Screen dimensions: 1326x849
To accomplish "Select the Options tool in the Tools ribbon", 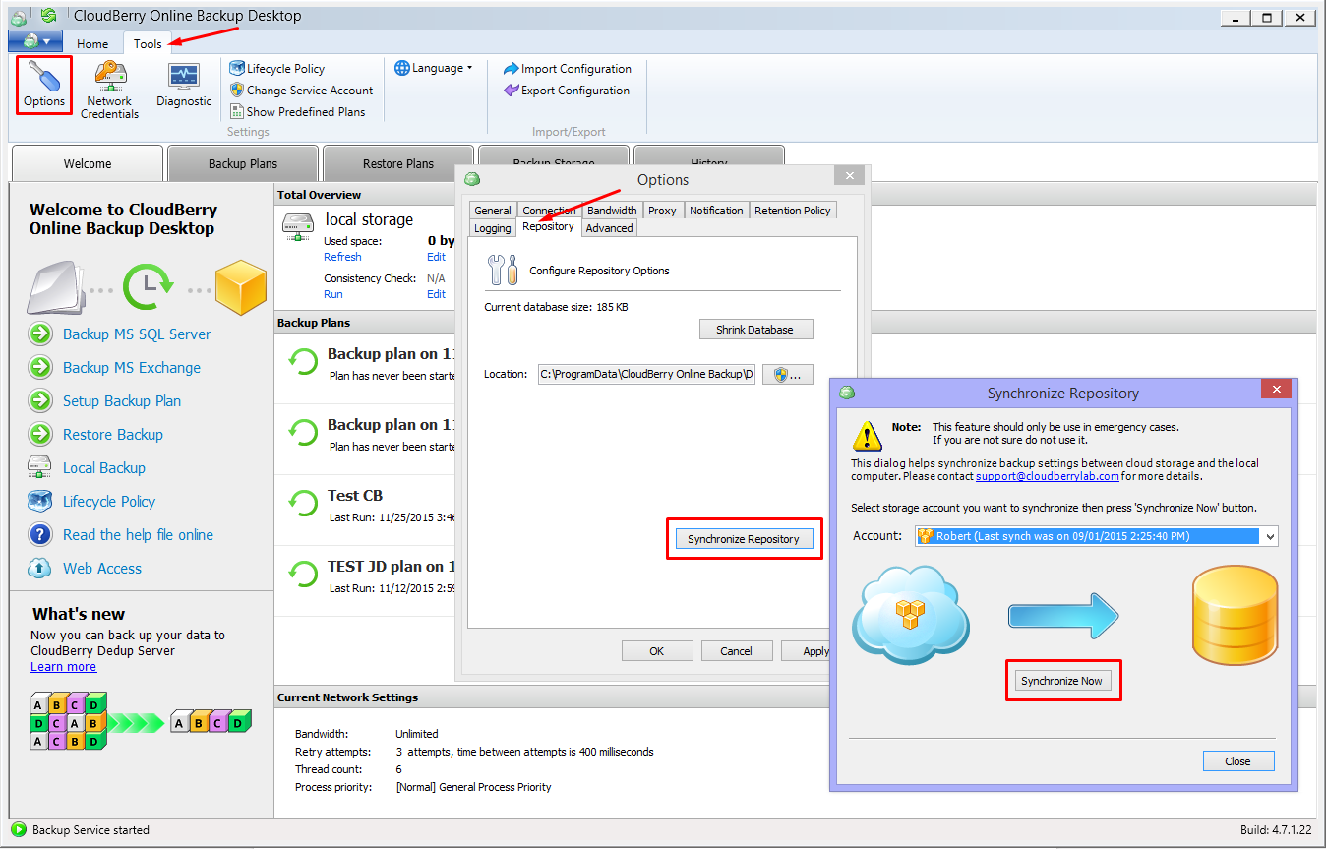I will pos(43,84).
